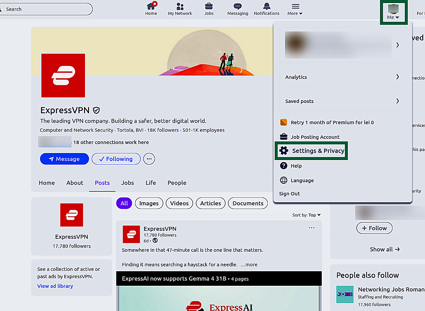This screenshot has height=311, width=425.
Task: Select the Posts tab
Action: pos(102,183)
